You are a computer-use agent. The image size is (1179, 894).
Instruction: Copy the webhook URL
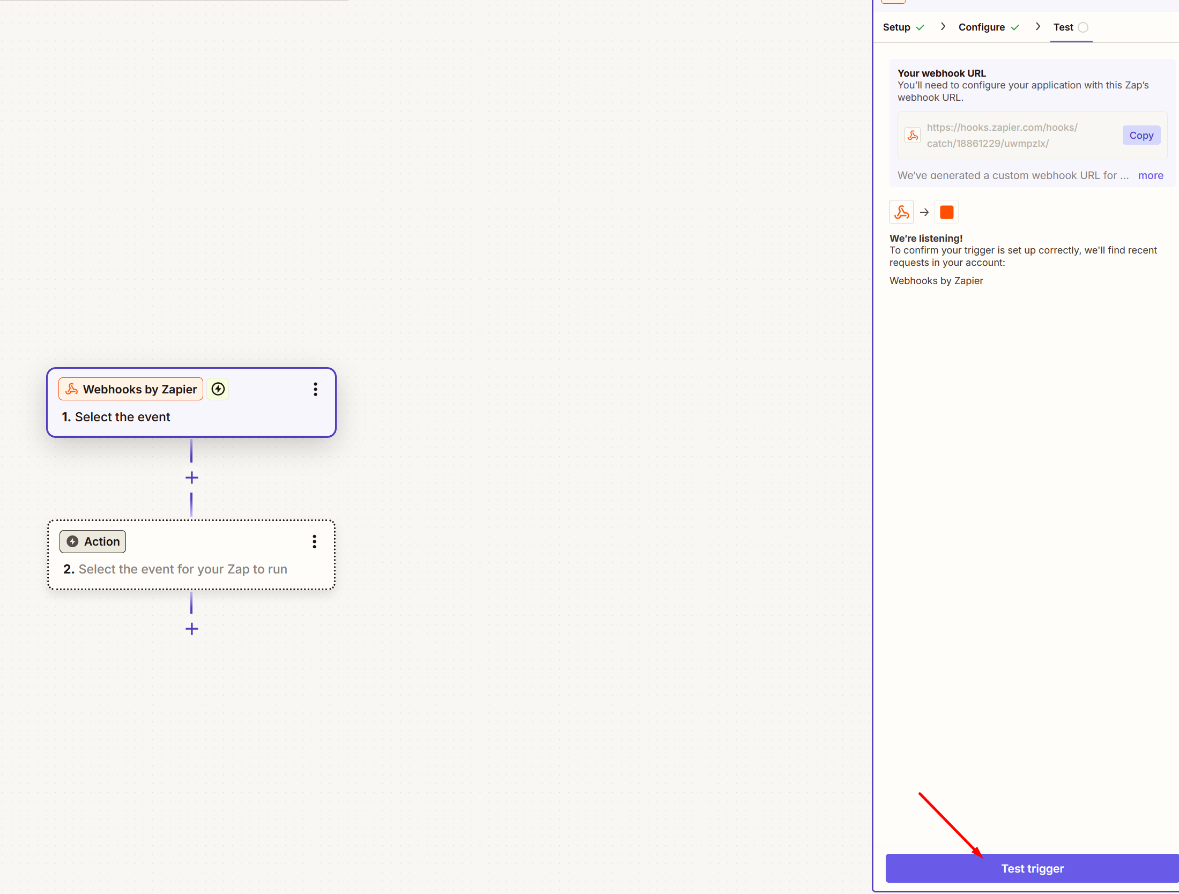pyautogui.click(x=1141, y=136)
